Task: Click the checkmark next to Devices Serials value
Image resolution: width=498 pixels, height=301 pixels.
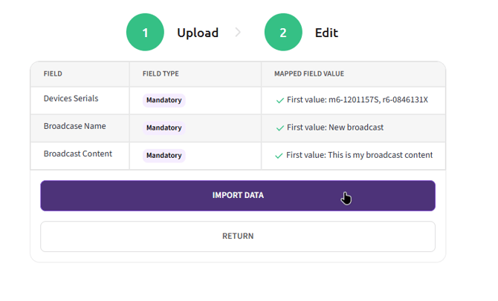Action: (x=279, y=100)
